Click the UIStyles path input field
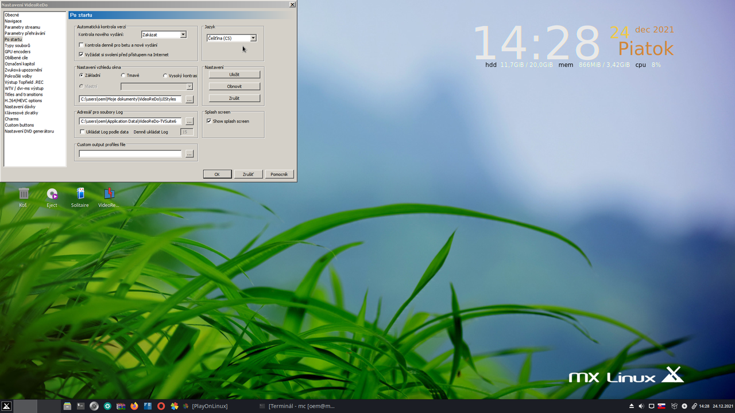This screenshot has width=735, height=413. point(130,99)
